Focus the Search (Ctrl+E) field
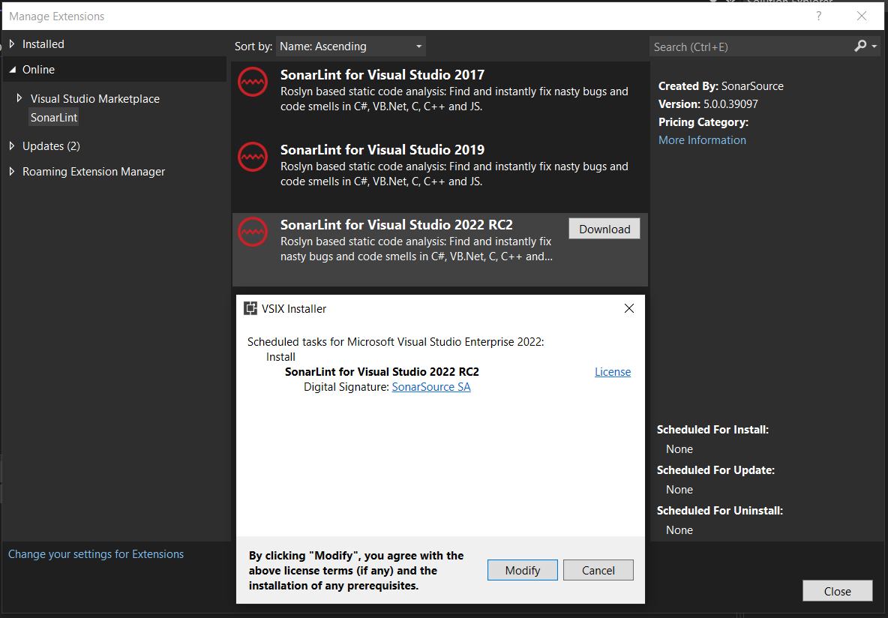The width and height of the screenshot is (888, 618). [x=751, y=47]
